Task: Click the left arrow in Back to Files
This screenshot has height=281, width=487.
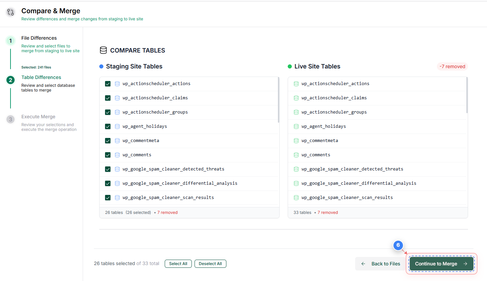Action: (363, 264)
